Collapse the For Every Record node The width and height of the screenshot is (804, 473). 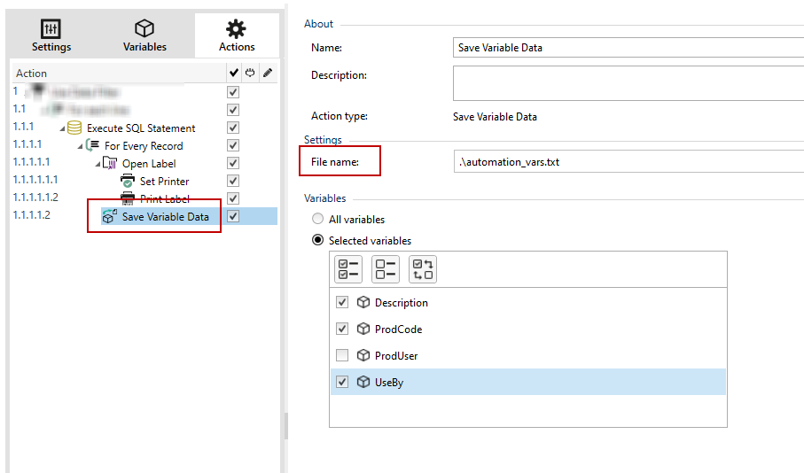pyautogui.click(x=81, y=146)
